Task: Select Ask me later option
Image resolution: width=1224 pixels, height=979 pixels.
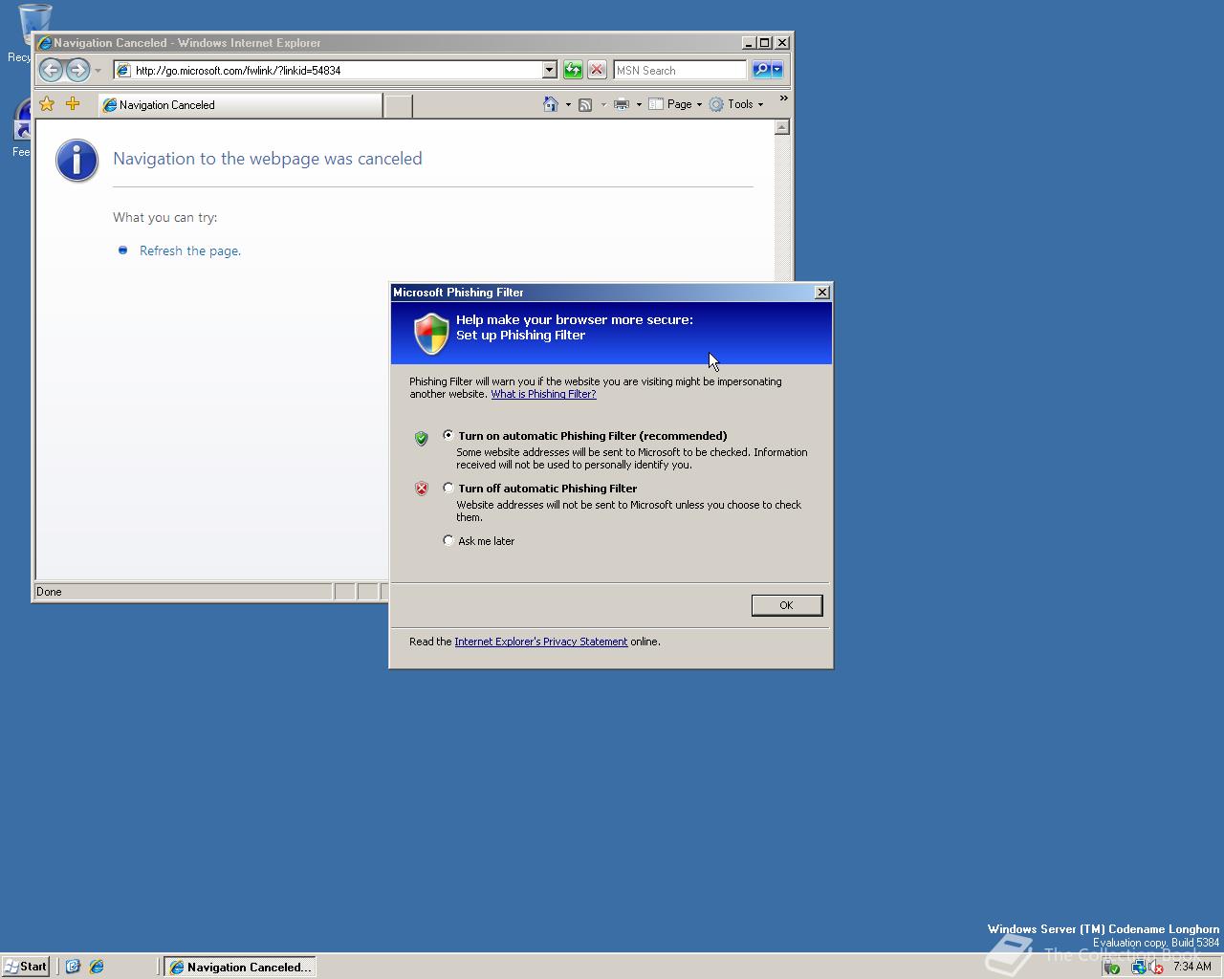Action: click(x=448, y=540)
